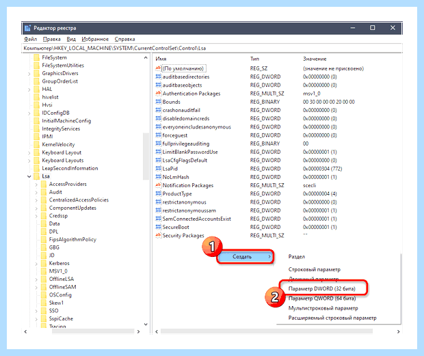This screenshot has width=424, height=356.
Task: Click values pane horizontal scroll right arrow
Action: pos(398,331)
